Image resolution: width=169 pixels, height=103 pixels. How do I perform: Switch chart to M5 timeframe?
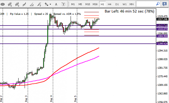80,4
